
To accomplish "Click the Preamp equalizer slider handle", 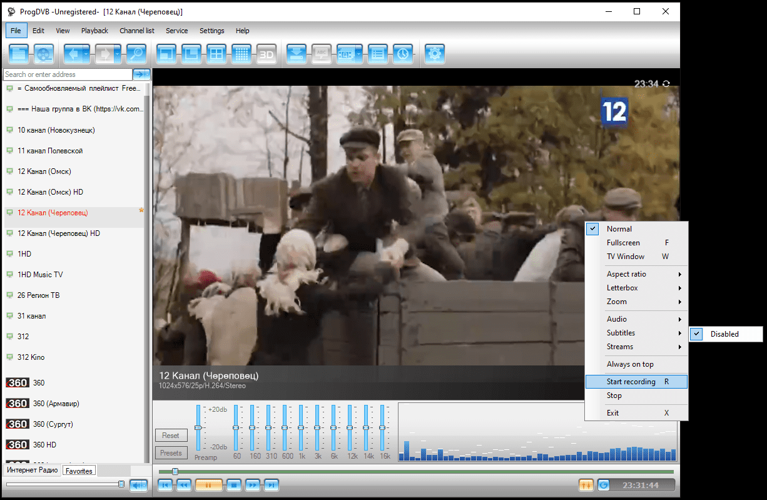I will (x=198, y=427).
